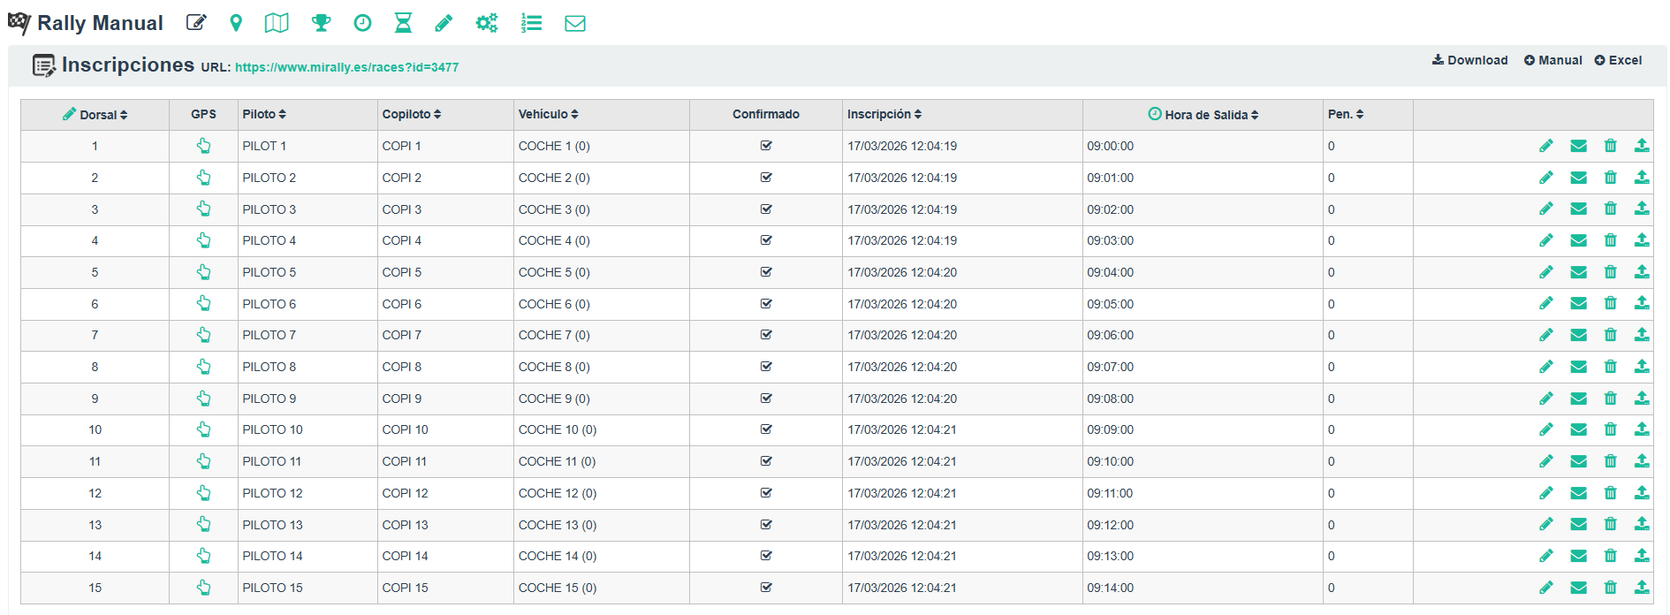Open the folded map icon in toolbar

[277, 23]
